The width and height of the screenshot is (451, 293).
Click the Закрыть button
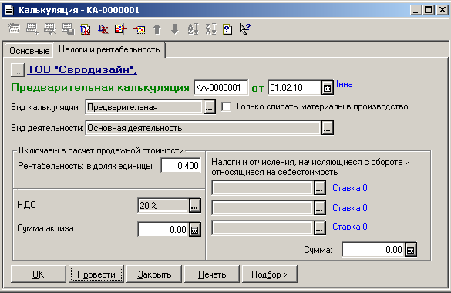[154, 274]
